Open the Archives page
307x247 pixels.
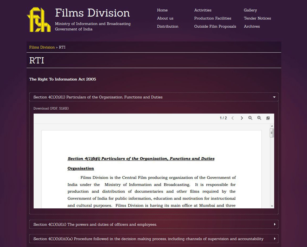252,26
